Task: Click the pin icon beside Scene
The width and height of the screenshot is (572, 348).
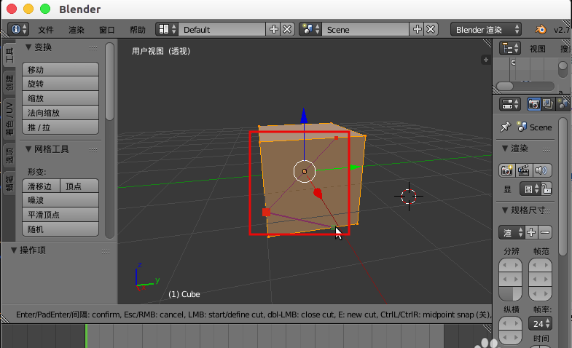Action: coord(506,127)
